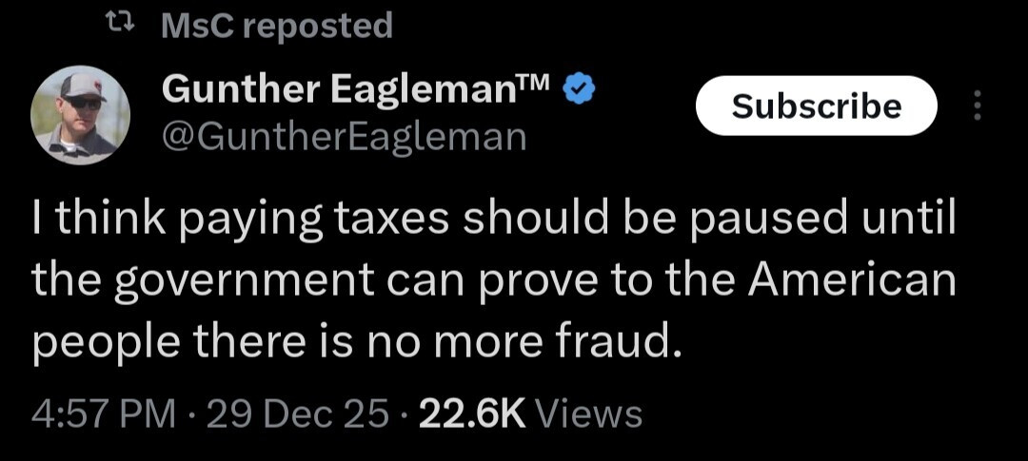Image resolution: width=1028 pixels, height=461 pixels.
Task: Open the three-dot more options menu
Action: 976,106
